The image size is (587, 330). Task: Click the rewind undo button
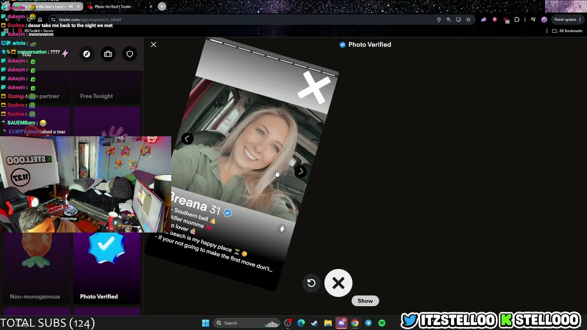click(x=311, y=283)
